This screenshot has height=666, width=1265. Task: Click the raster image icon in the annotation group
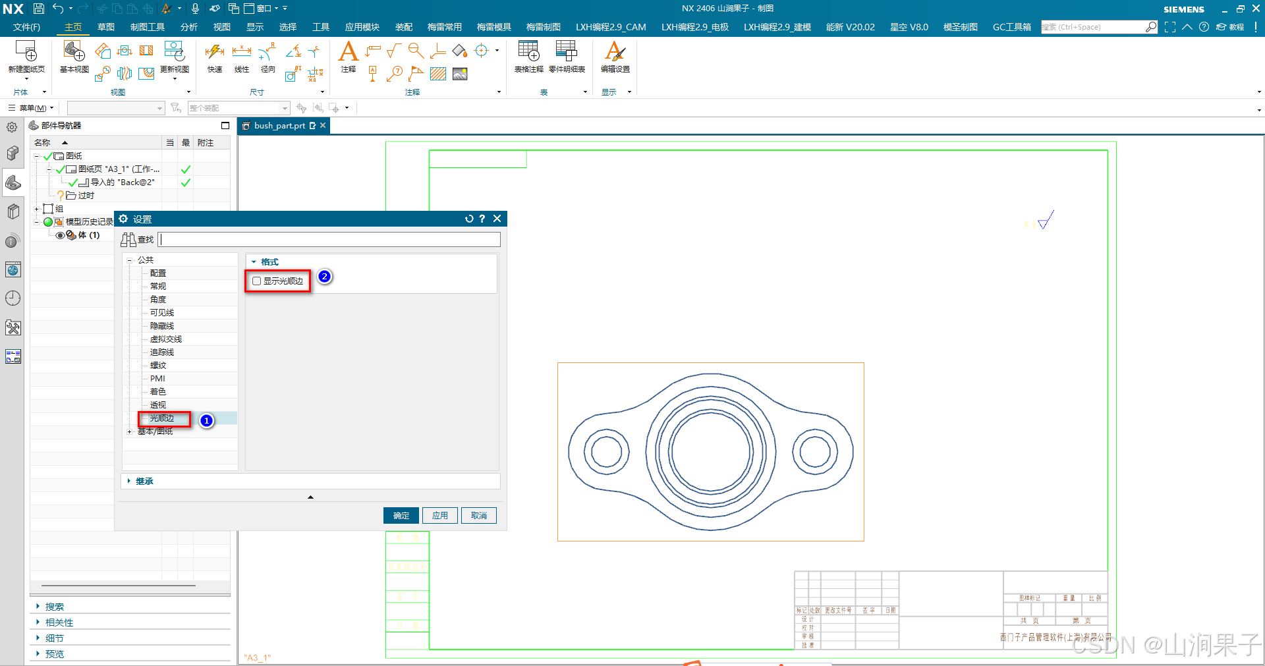point(460,73)
